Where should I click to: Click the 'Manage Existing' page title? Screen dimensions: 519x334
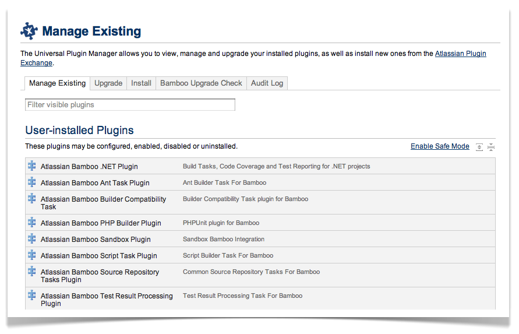coord(91,31)
